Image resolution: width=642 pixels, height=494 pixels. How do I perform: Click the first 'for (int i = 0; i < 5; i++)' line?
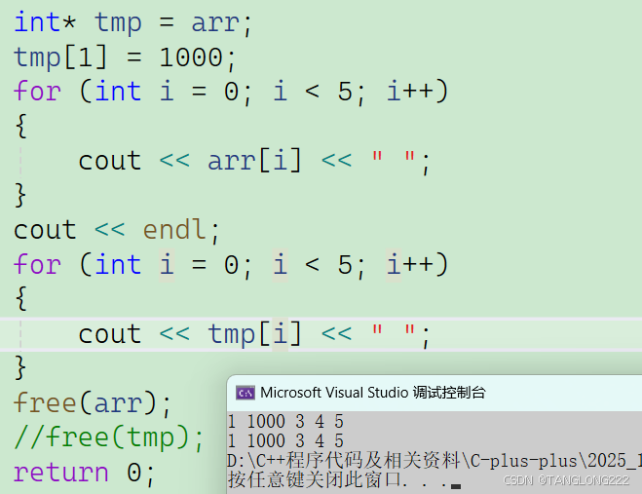point(231,92)
